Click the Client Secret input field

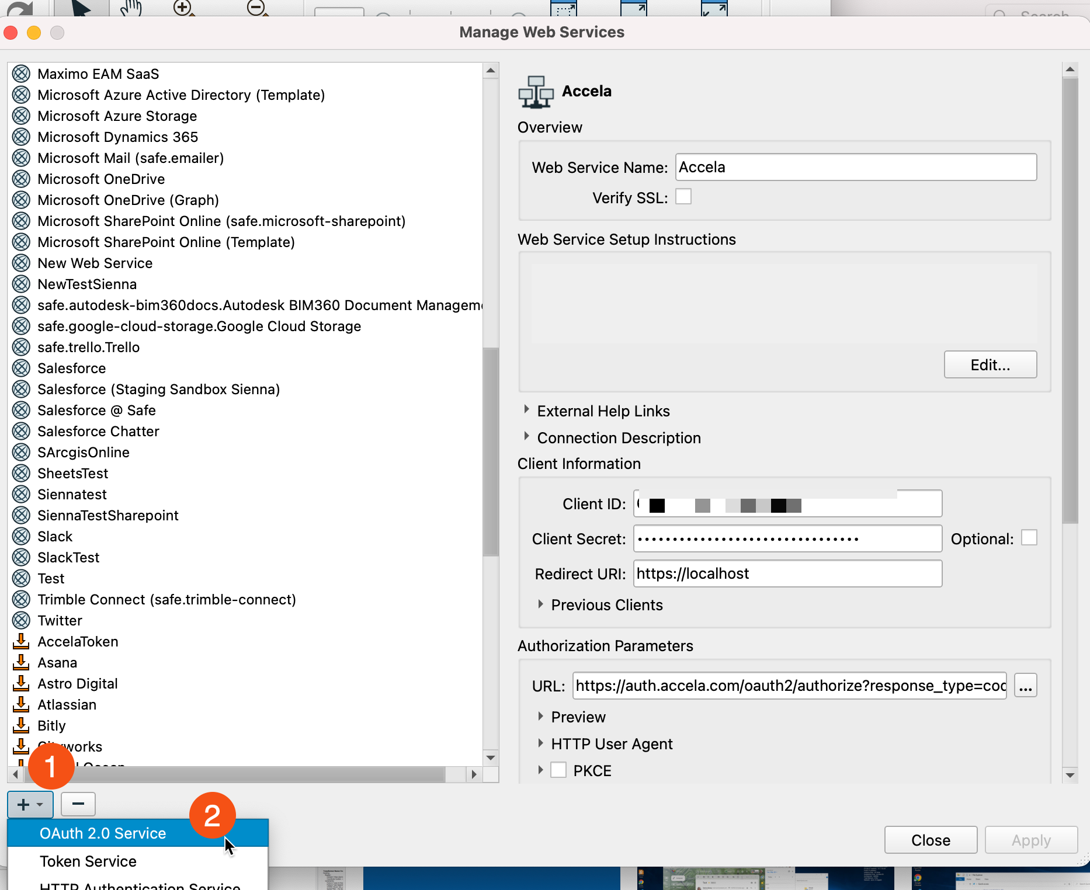(x=787, y=538)
